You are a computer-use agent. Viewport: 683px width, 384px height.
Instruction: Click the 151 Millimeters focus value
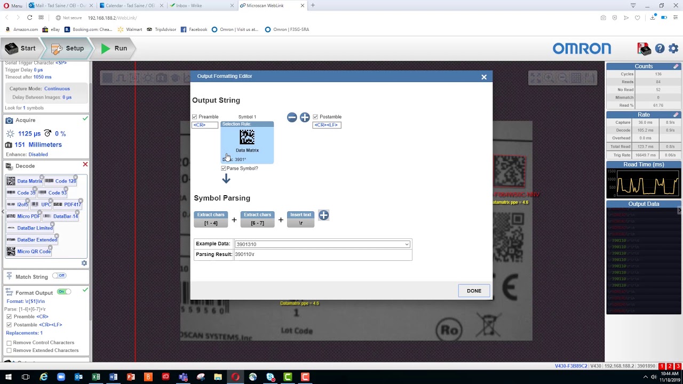pos(38,145)
